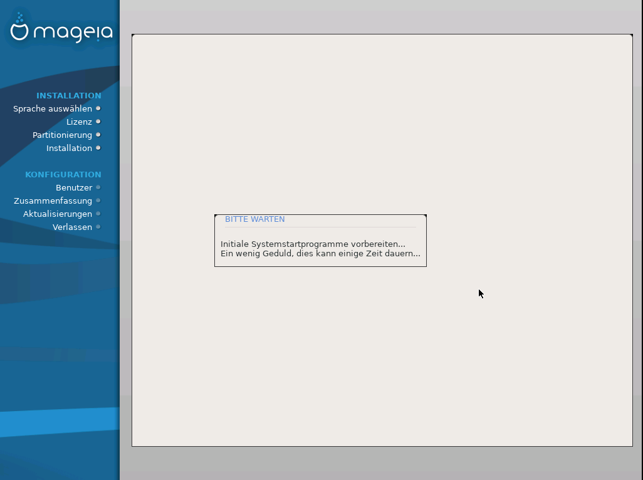Image resolution: width=643 pixels, height=480 pixels.
Task: Click the dot beside the Installation step
Action: [x=98, y=148]
